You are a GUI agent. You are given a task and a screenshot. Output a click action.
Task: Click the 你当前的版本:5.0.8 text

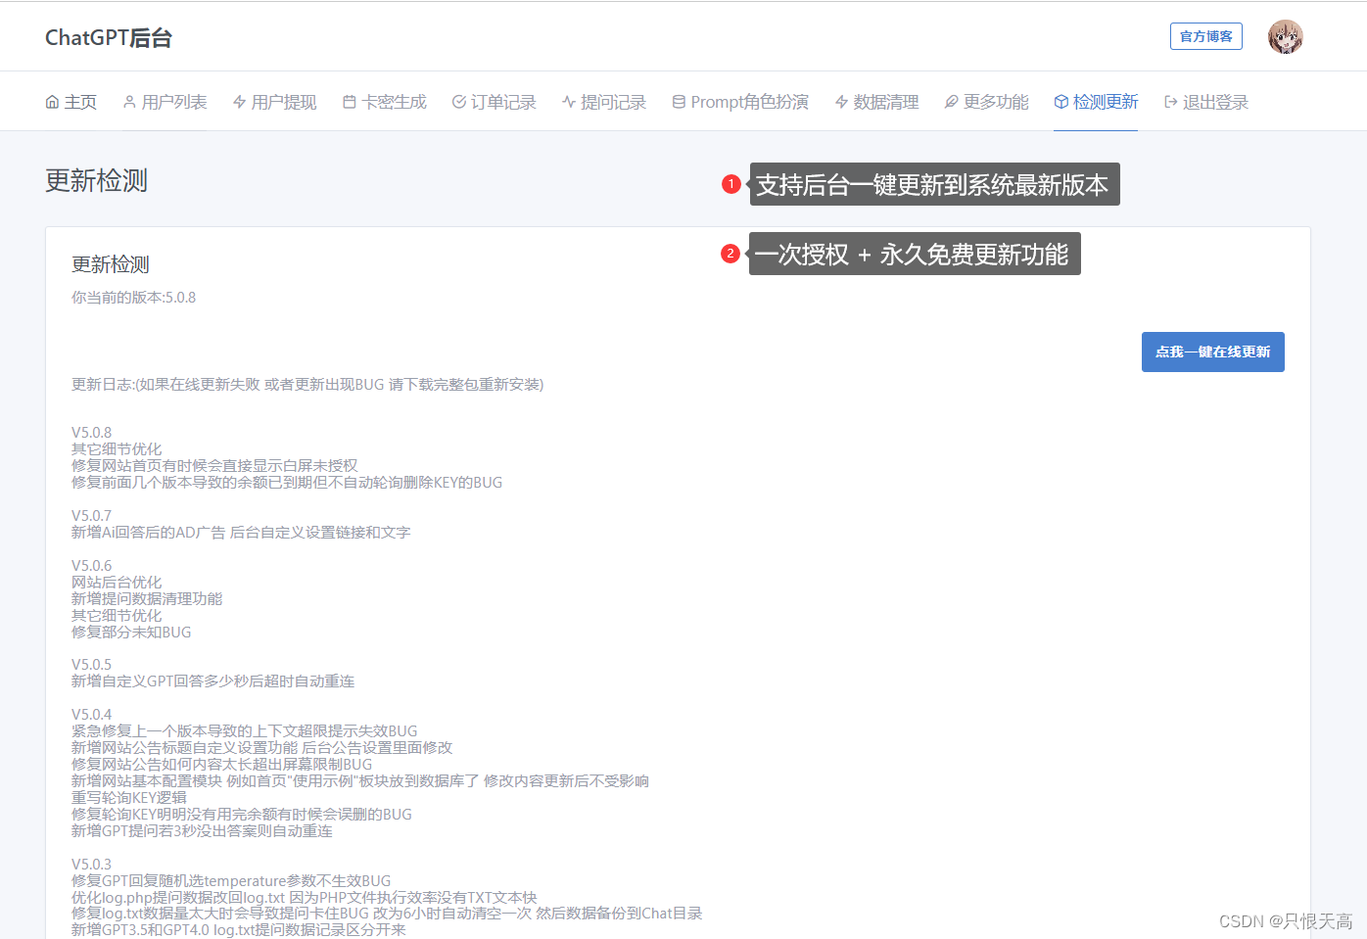click(x=133, y=298)
